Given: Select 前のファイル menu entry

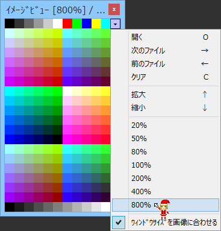Looking at the screenshot, I should 166,64.
